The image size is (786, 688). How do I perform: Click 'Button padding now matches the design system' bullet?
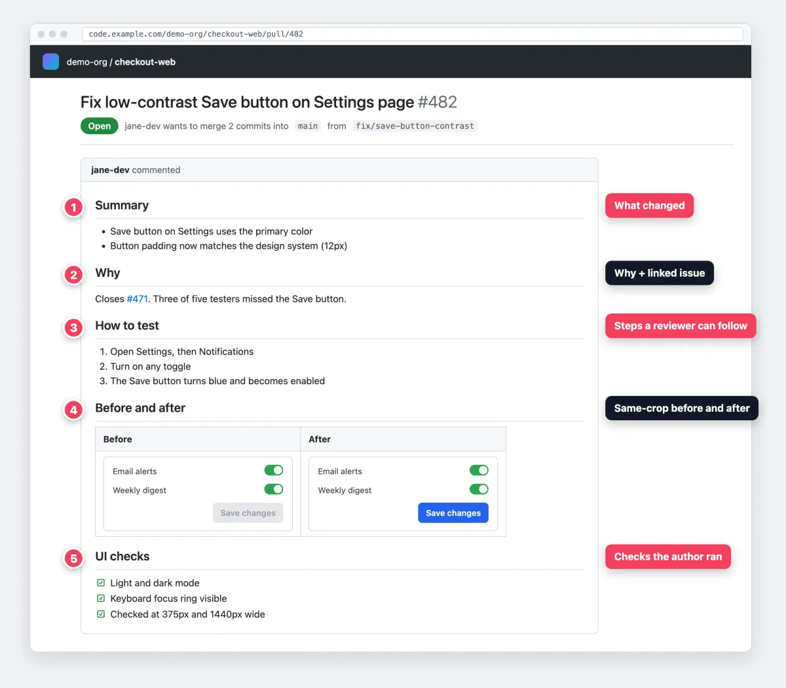(x=229, y=246)
